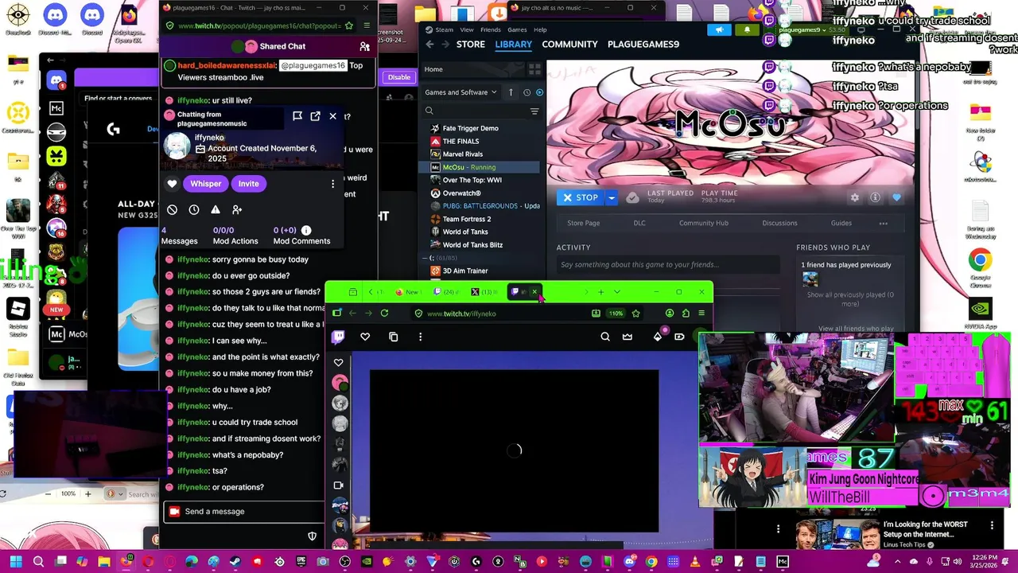Open McOsu's settings gear icon
The height and width of the screenshot is (573, 1018).
point(855,198)
